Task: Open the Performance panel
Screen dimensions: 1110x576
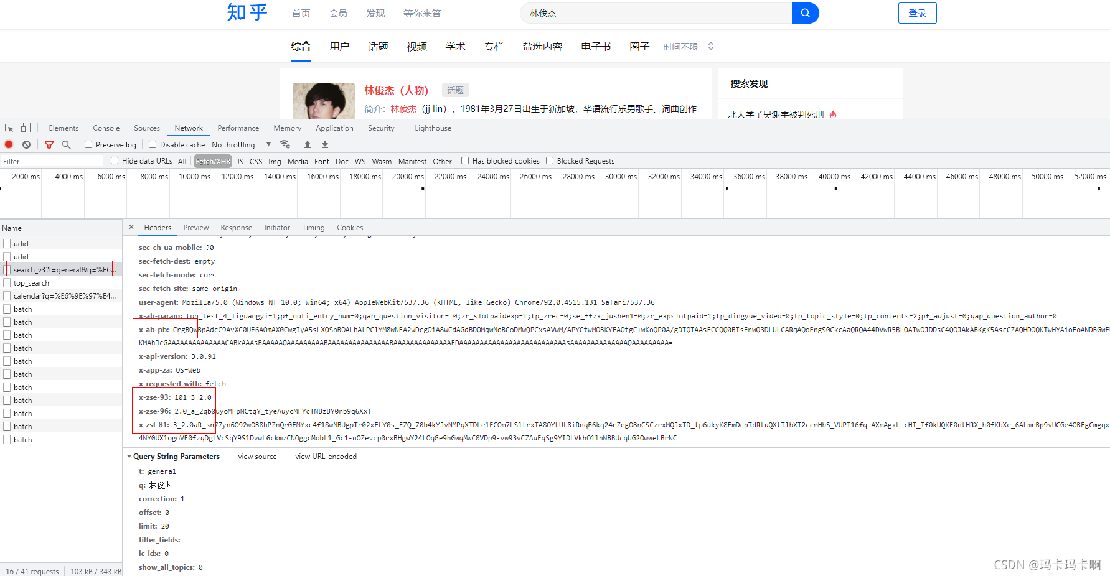Action: (238, 128)
